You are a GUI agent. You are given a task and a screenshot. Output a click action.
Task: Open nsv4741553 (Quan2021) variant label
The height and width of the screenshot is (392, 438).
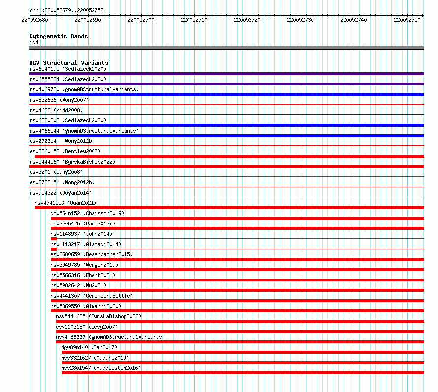tap(65, 203)
